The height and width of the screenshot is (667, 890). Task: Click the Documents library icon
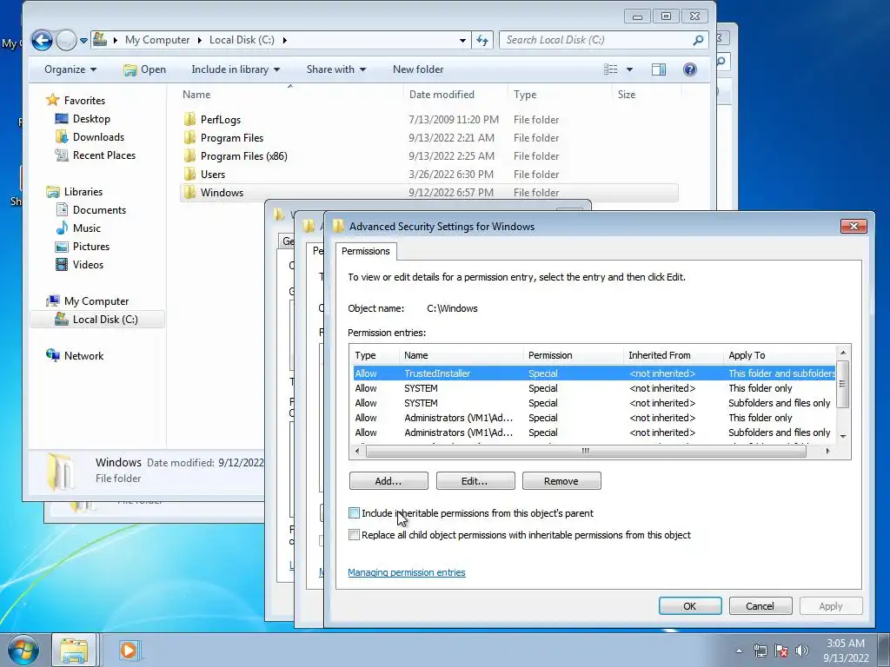click(x=62, y=210)
